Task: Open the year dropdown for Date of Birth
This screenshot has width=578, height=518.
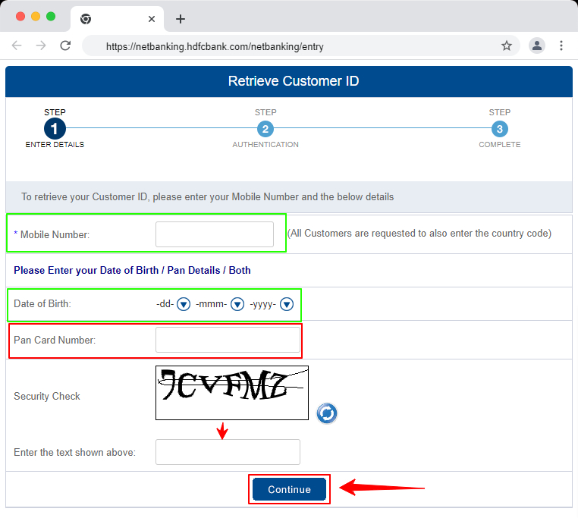Action: [x=287, y=304]
